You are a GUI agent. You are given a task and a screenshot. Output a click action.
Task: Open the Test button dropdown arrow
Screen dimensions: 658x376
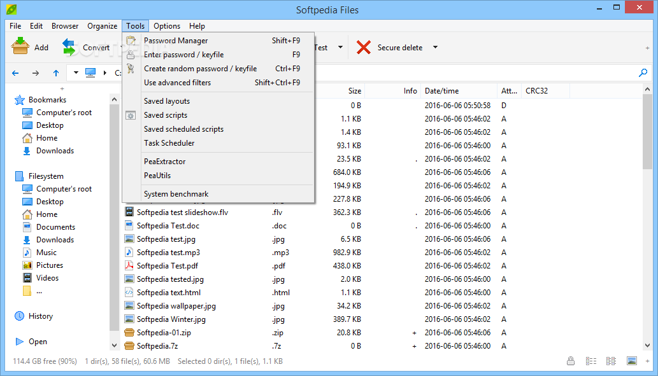tap(340, 47)
